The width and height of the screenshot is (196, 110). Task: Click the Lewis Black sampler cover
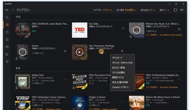click(x=23, y=30)
